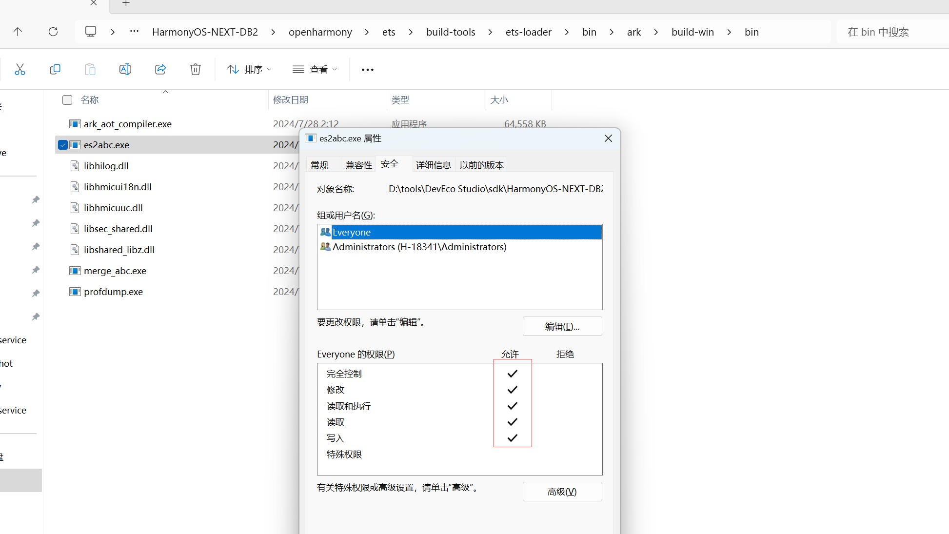This screenshot has height=534, width=949.
Task: Sort by the 名称 column header
Action: 90,100
